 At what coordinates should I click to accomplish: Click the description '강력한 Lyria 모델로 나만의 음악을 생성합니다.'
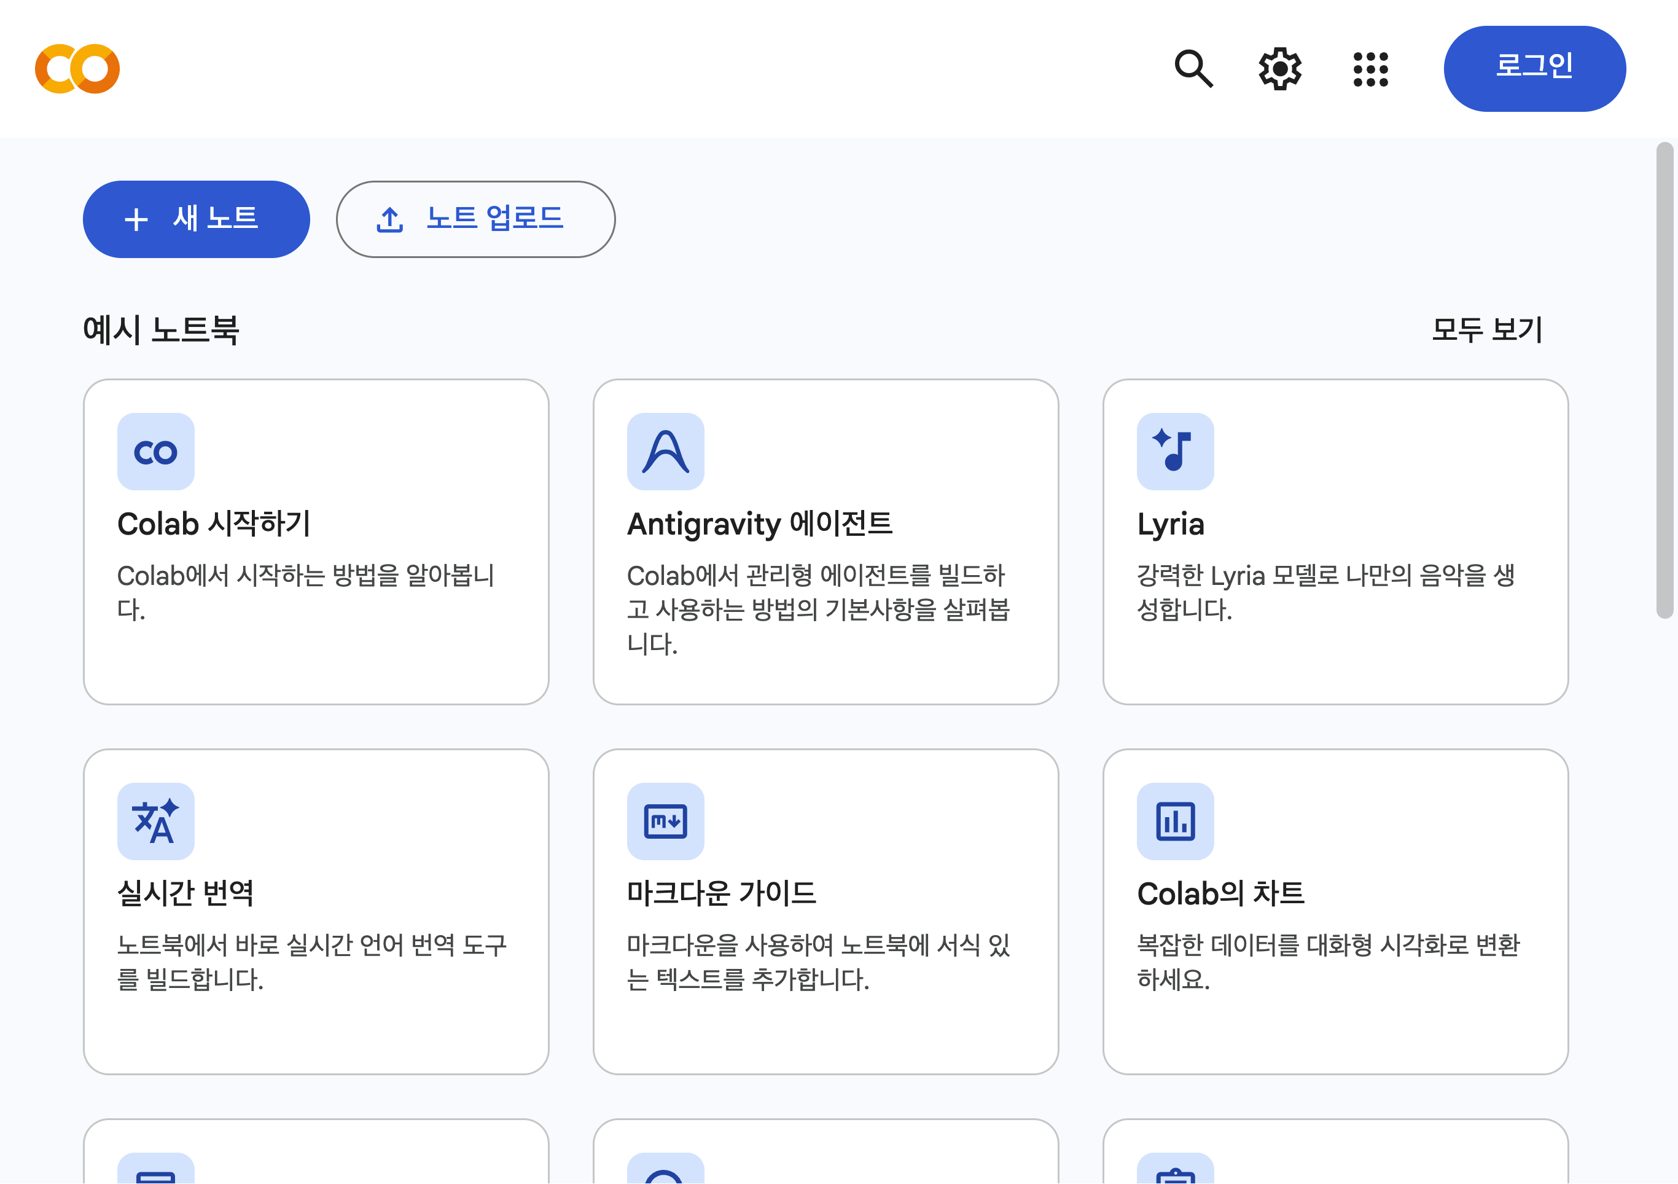[1325, 592]
